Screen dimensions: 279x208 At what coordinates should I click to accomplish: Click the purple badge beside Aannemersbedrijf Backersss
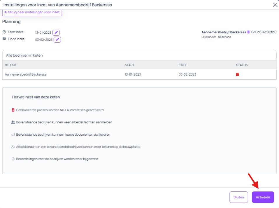click(248, 32)
